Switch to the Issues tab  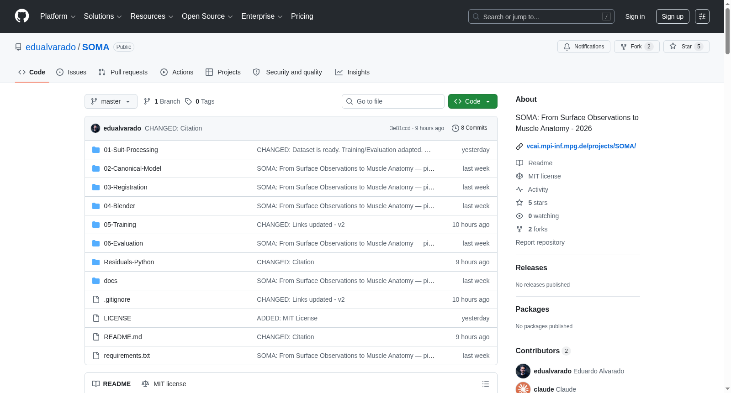[x=71, y=72]
